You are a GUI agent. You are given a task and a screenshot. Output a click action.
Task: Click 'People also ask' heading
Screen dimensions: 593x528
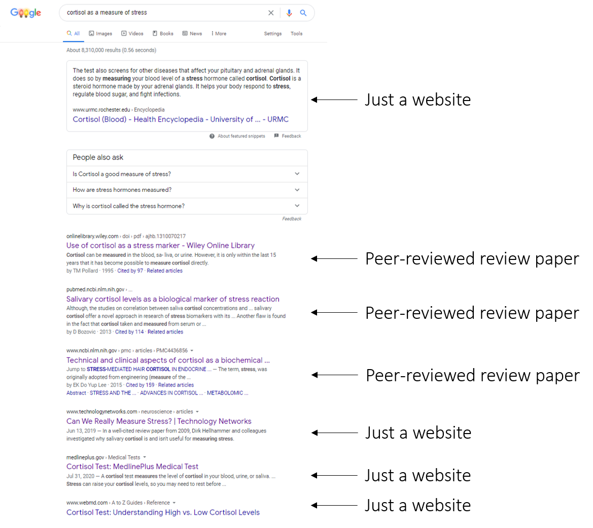98,157
